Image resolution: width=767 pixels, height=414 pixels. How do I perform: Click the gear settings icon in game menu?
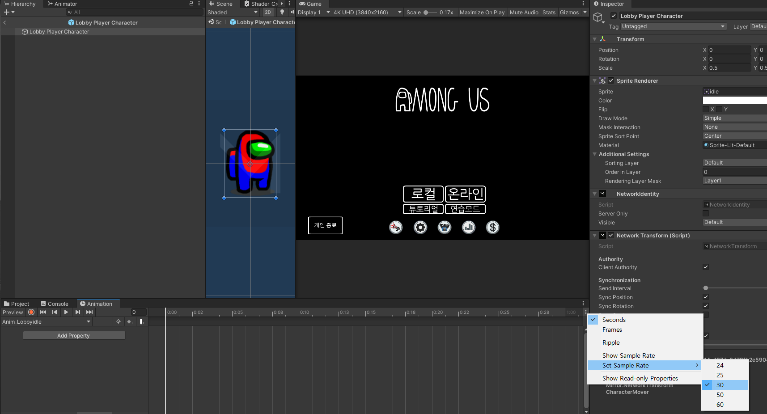point(420,228)
